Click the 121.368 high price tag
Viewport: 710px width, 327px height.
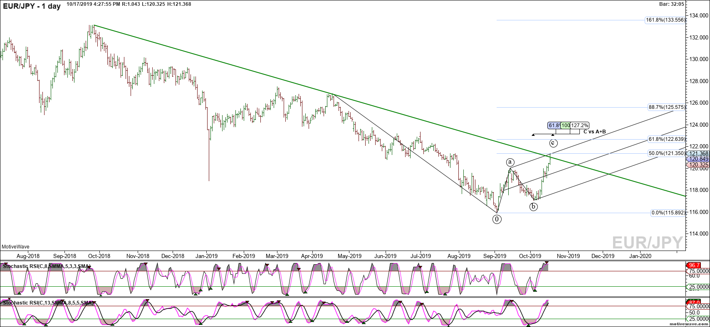[x=698, y=154]
